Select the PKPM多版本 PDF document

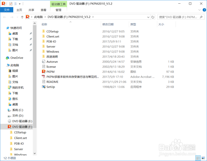pos(72,77)
